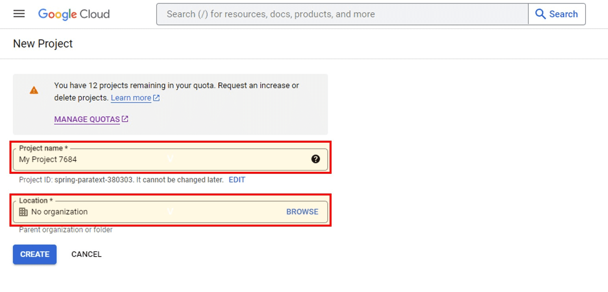
Task: Click the New Project page heading
Action: tap(43, 43)
